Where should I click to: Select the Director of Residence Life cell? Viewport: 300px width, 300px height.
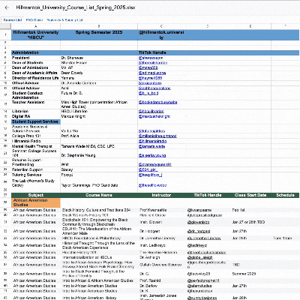[36, 78]
